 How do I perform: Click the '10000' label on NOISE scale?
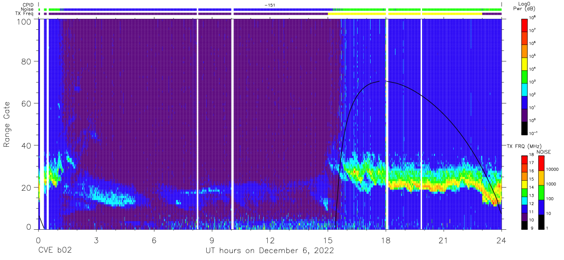pyautogui.click(x=553, y=169)
